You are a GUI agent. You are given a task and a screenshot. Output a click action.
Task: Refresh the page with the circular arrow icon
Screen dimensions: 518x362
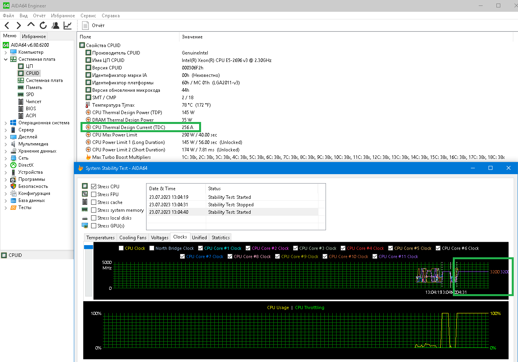(43, 25)
